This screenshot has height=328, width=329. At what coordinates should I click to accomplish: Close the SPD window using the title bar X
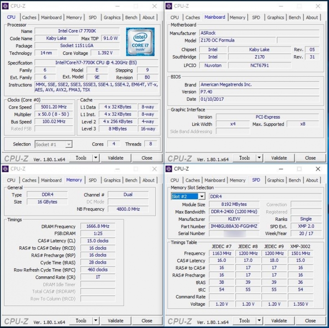coord(318,169)
